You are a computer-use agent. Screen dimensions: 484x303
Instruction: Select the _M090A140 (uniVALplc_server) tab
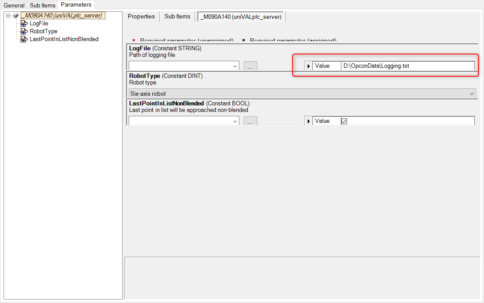[242, 17]
